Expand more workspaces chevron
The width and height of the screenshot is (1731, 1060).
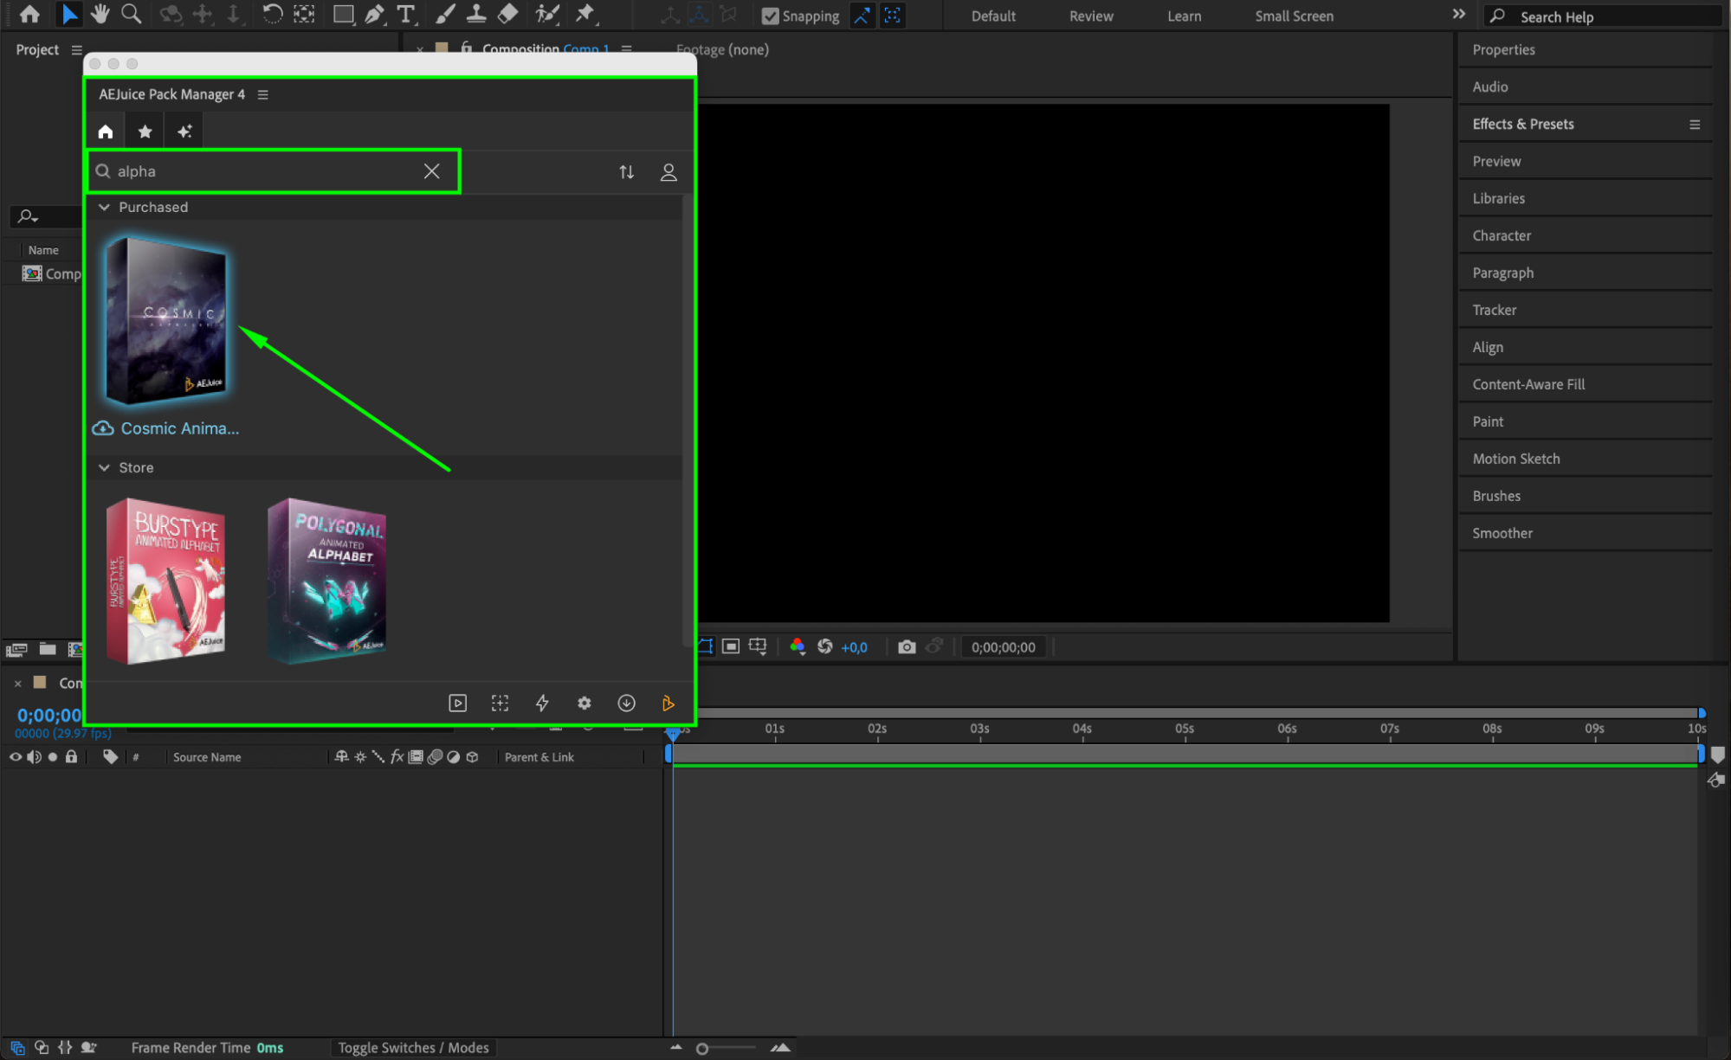[1458, 15]
